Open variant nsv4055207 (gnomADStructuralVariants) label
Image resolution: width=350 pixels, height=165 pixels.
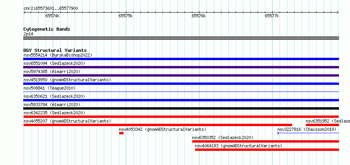click(67, 121)
